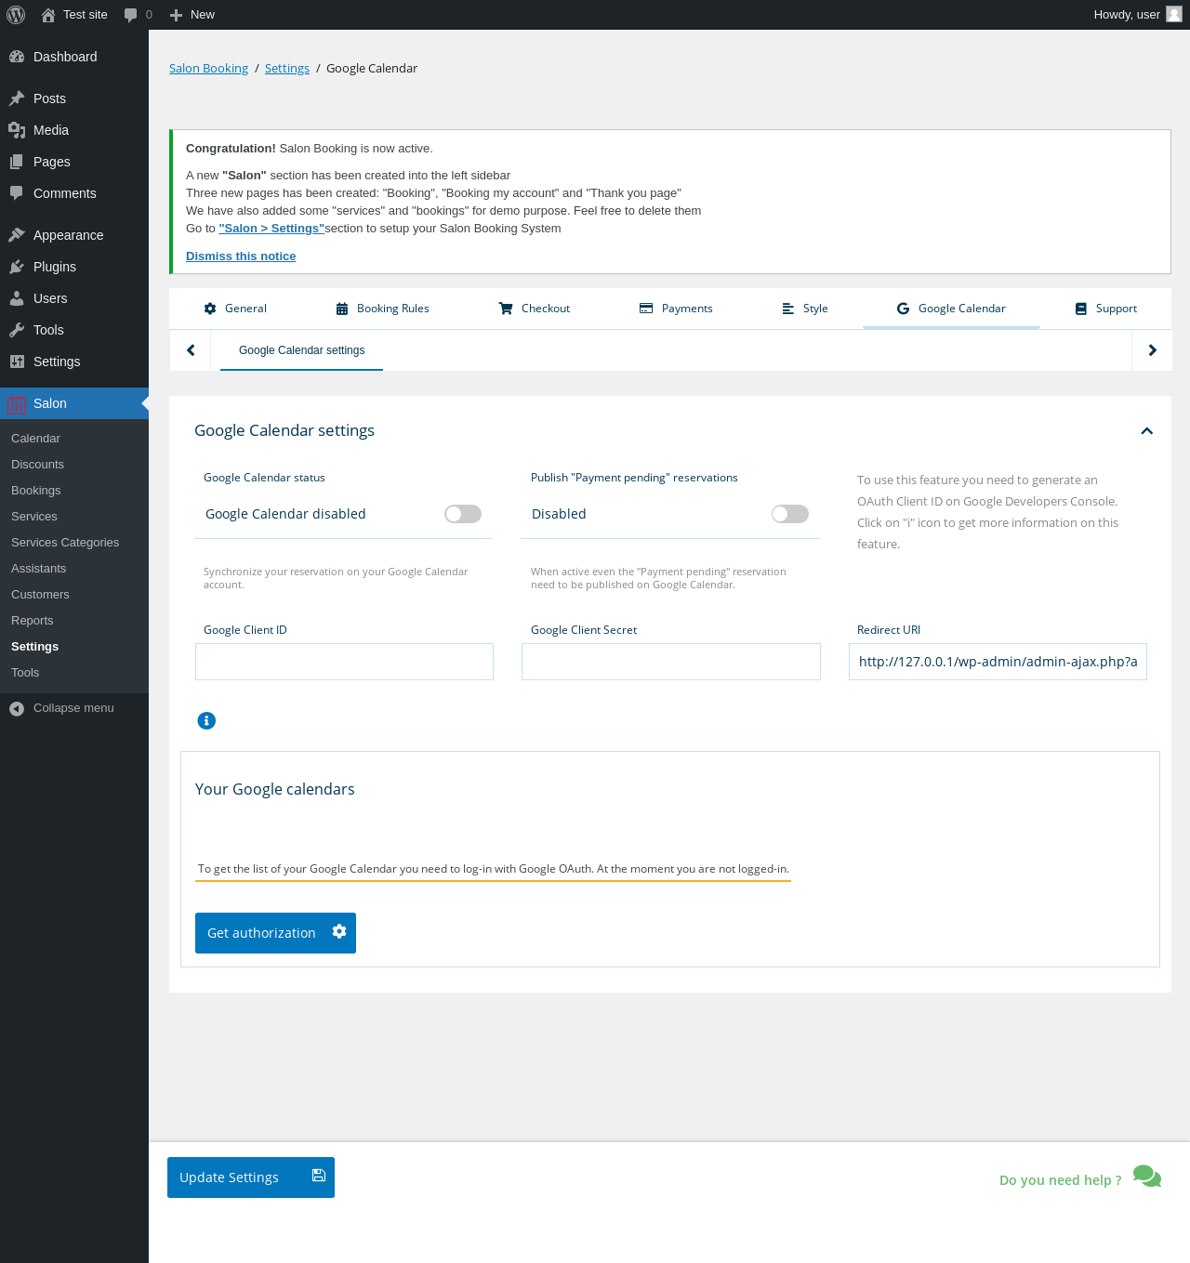Click the Posts pin icon
Screen dimensions: 1190x1263
click(x=17, y=99)
